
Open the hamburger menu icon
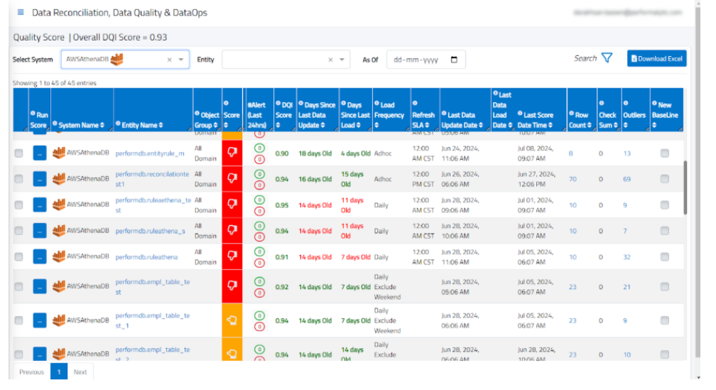(21, 13)
